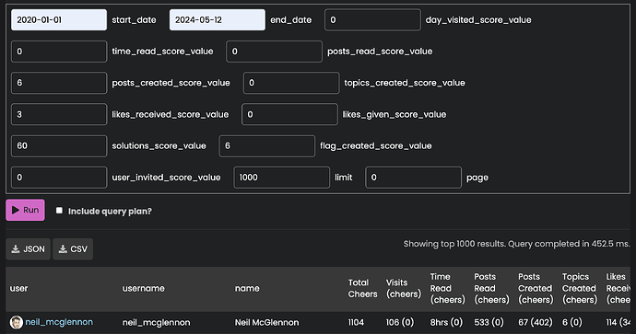Click the end_date input field
Image resolution: width=636 pixels, height=334 pixels.
point(217,20)
